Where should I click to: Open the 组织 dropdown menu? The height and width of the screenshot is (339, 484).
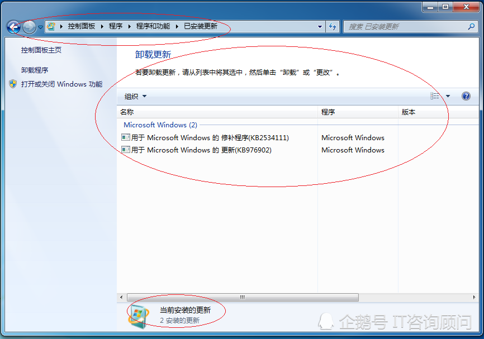tap(135, 96)
